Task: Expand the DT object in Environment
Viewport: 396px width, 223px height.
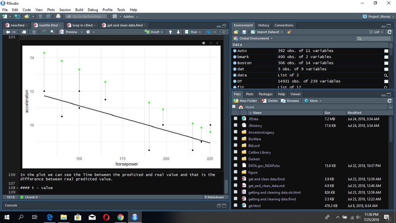Action: pos(235,81)
